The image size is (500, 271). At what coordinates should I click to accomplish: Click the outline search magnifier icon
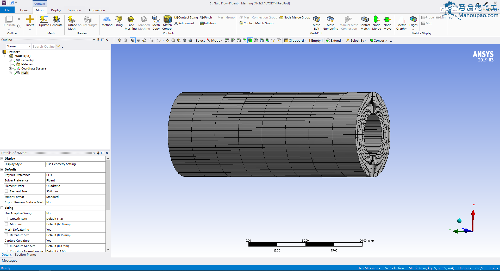pyautogui.click(x=19, y=26)
